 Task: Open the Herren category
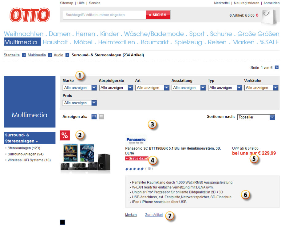85,34
